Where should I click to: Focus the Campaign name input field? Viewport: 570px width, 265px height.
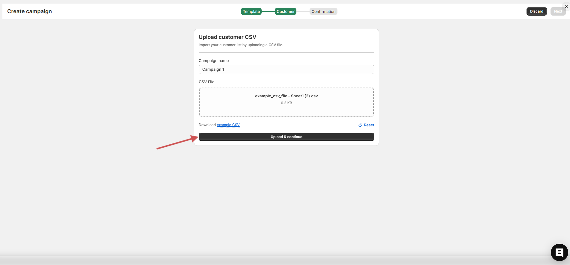click(x=286, y=69)
